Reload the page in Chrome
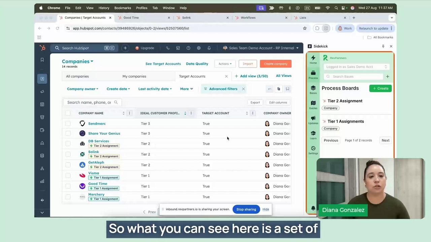The image size is (431, 242). [x=58, y=28]
